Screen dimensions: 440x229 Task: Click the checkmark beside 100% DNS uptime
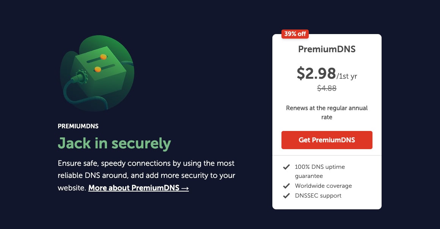pos(286,167)
